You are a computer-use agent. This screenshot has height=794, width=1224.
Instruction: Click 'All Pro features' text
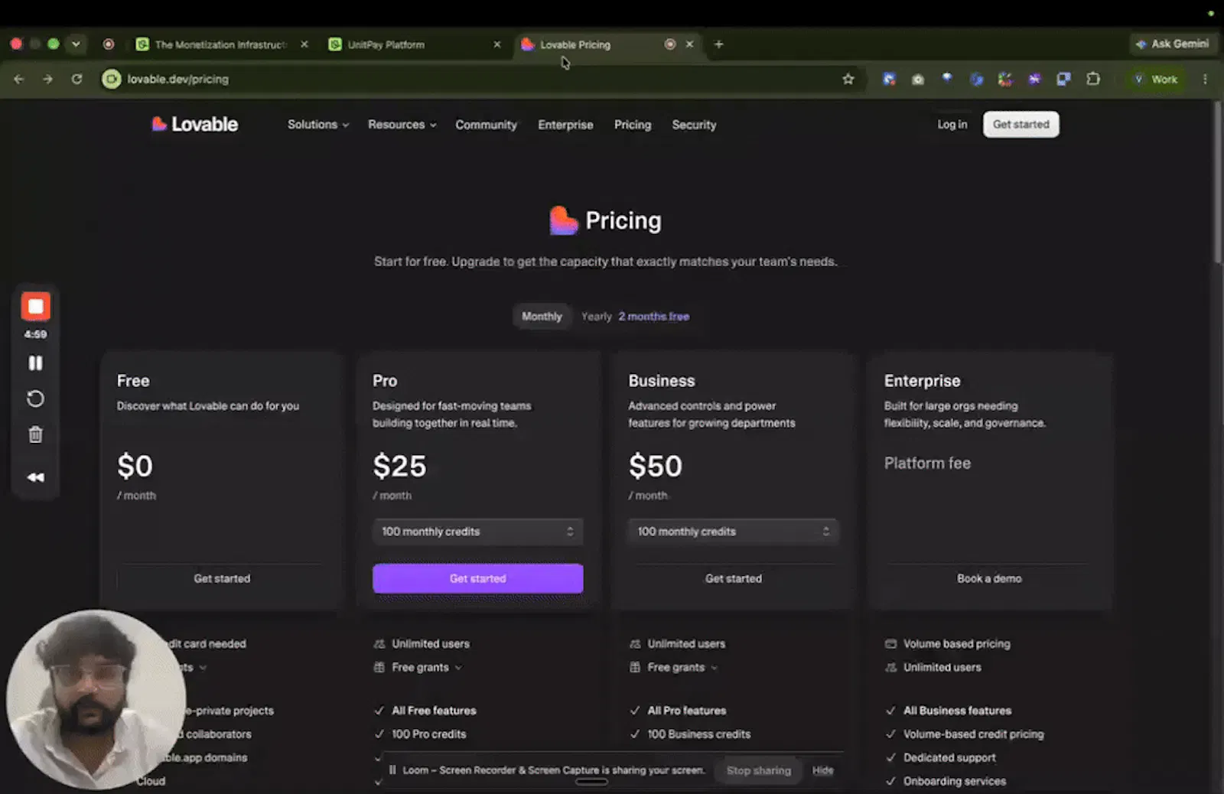coord(687,711)
